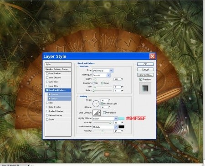Open the Highlight Mode dropdown (Screen)
This screenshot has height=166, width=205.
click(x=105, y=119)
